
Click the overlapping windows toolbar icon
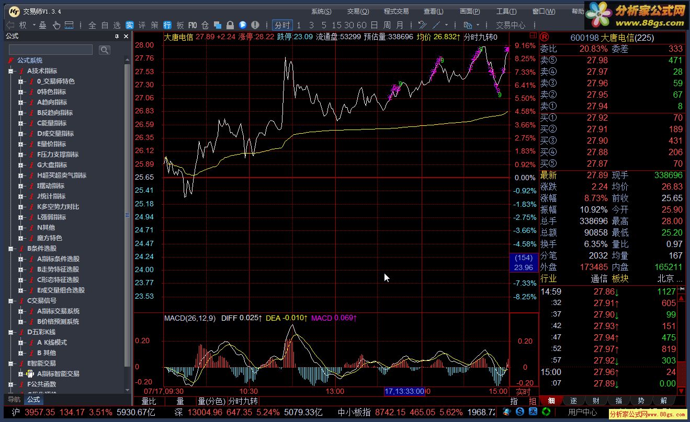[218, 25]
